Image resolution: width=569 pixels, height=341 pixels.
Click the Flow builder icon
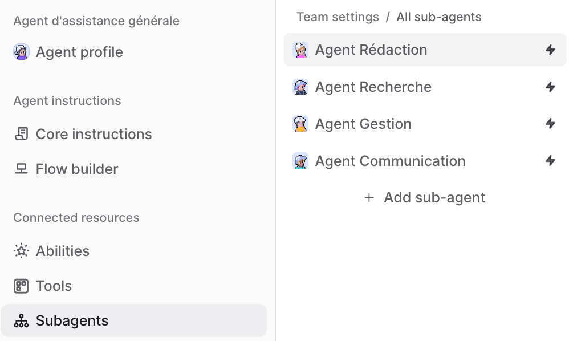click(21, 169)
